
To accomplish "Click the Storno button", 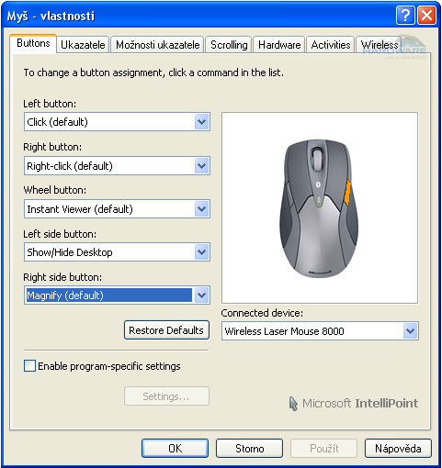I will tap(249, 449).
